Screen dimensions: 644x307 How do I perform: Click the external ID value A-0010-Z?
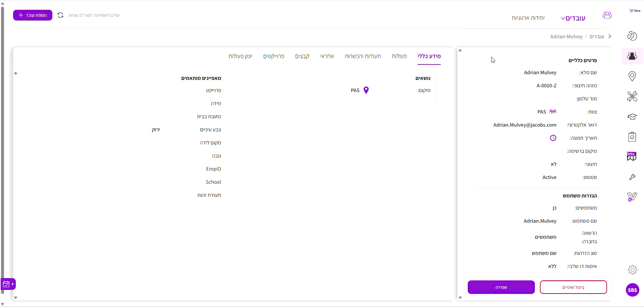point(546,85)
